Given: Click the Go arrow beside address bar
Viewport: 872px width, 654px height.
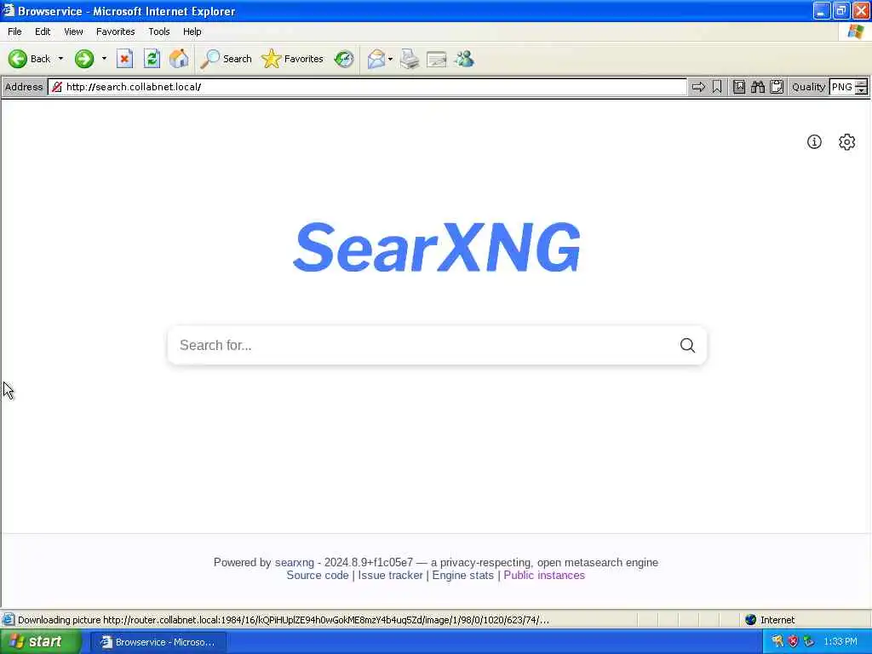Looking at the screenshot, I should (698, 87).
